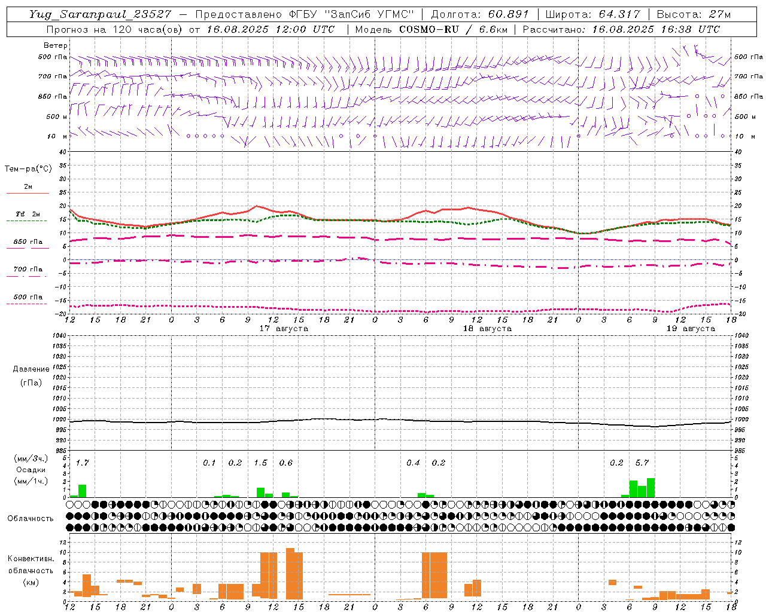The height and width of the screenshot is (612, 766).
Task: Click the precipitation value 0.1
Action: point(209,463)
